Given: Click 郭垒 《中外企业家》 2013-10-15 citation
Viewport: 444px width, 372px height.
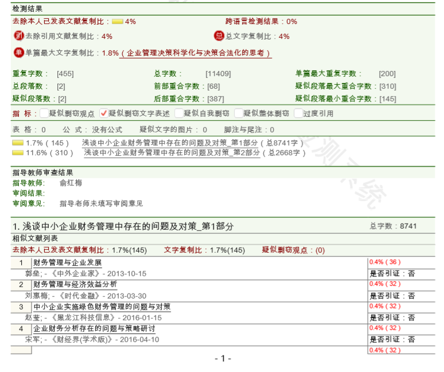Looking at the screenshot, I should [x=86, y=273].
